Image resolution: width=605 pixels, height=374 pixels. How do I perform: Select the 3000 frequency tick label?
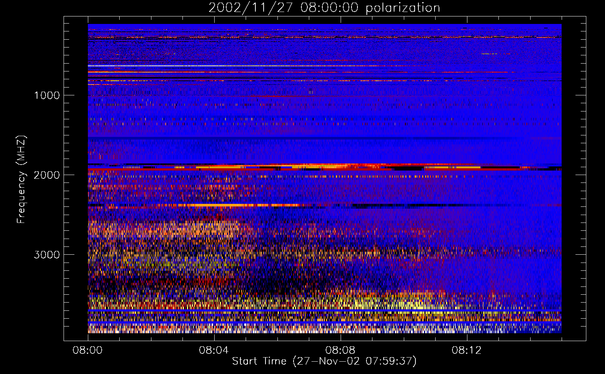click(x=47, y=255)
